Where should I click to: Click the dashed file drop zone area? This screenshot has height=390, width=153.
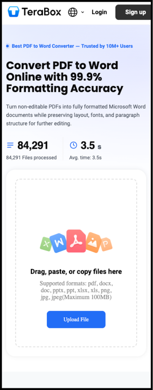click(76, 263)
